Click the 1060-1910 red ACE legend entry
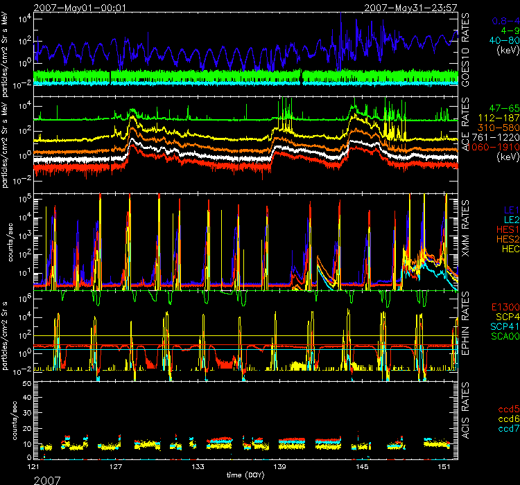Viewport: 520px width, 485px height. [x=494, y=148]
